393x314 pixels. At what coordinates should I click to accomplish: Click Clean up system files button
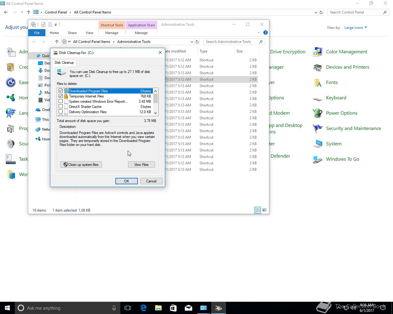pyautogui.click(x=81, y=164)
